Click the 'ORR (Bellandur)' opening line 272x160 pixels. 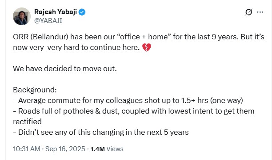click(x=139, y=37)
